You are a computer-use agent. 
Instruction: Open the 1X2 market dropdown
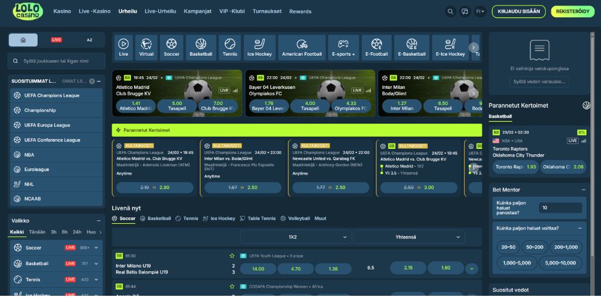[x=296, y=237]
